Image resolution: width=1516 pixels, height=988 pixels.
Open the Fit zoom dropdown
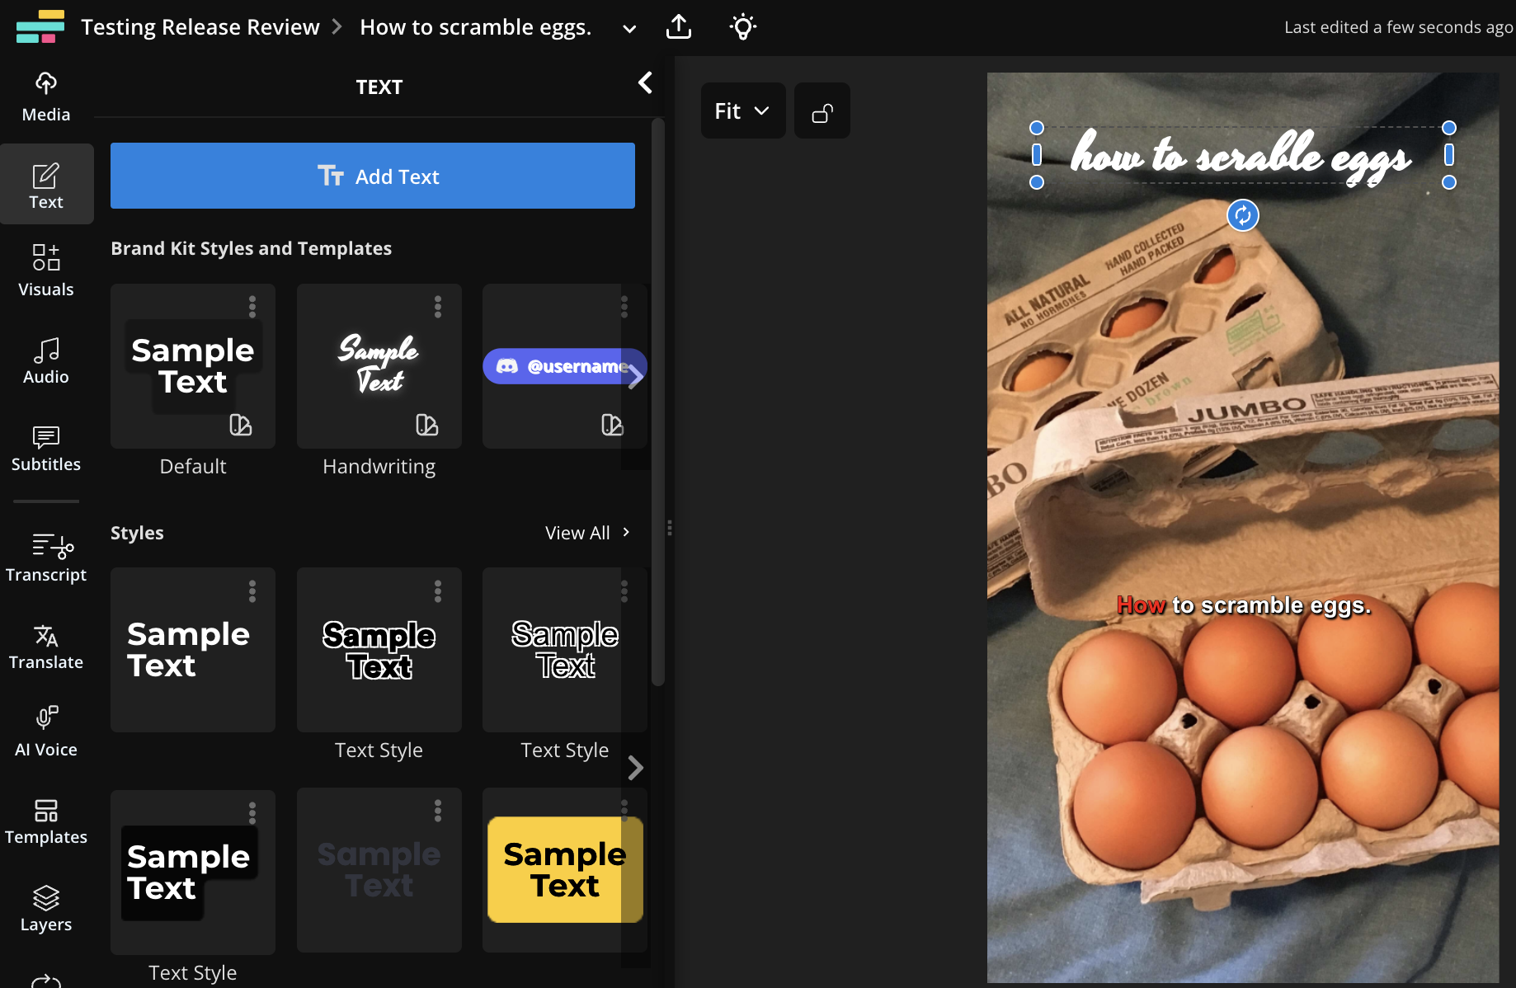(742, 111)
